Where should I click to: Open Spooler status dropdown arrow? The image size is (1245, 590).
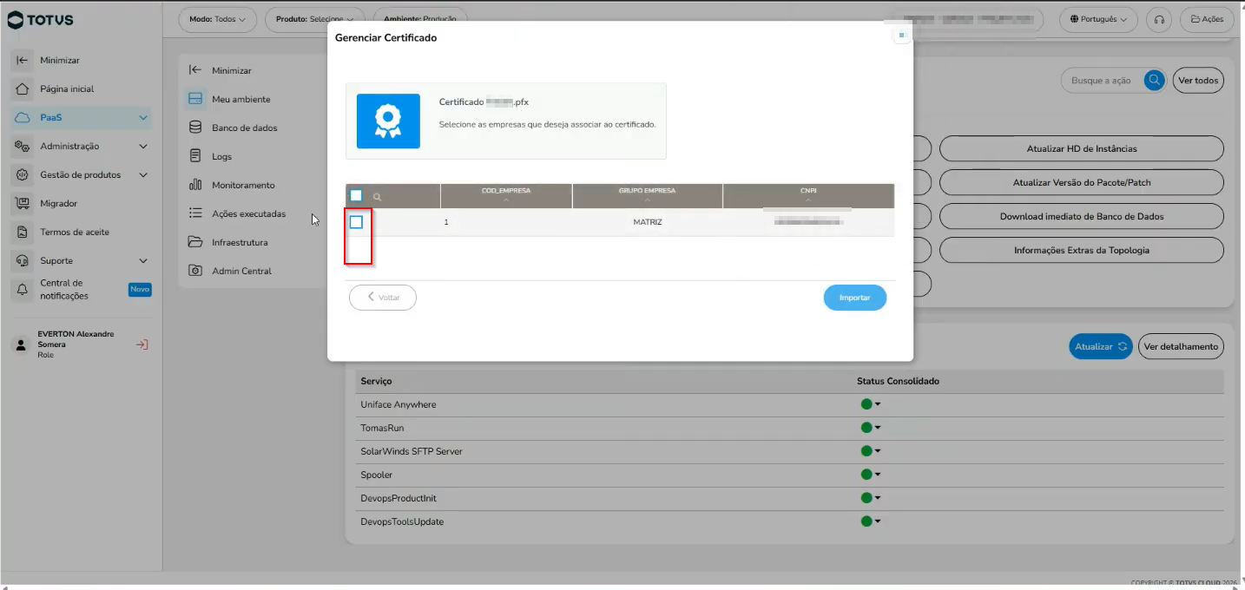click(x=878, y=475)
